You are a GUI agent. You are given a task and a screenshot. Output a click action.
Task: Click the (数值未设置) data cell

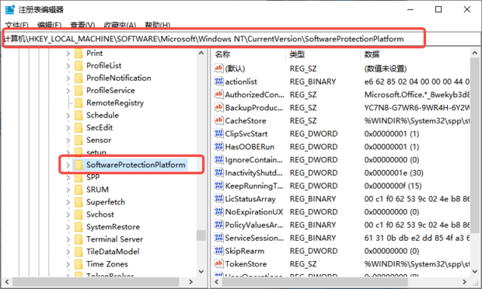(385, 68)
